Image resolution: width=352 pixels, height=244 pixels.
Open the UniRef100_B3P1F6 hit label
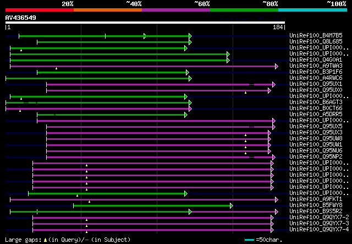pyautogui.click(x=316, y=72)
